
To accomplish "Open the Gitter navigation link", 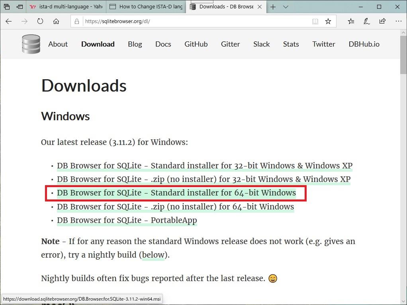I will point(230,44).
